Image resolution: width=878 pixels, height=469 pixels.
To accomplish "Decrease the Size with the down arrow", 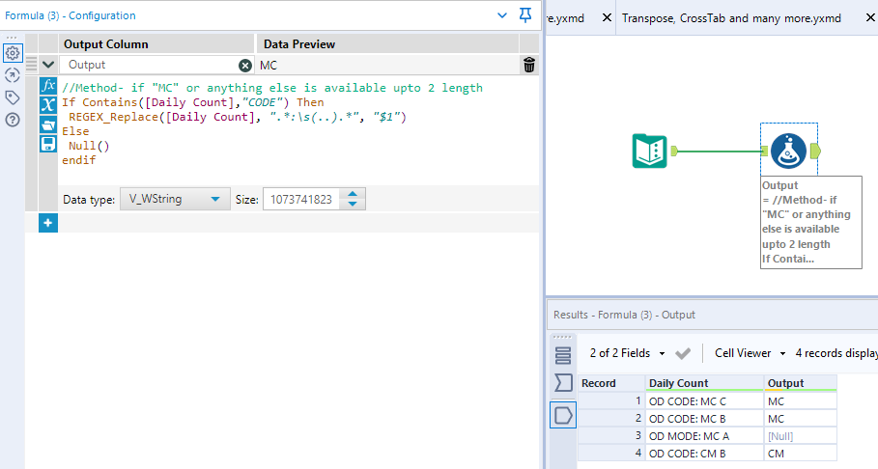I will (x=353, y=205).
